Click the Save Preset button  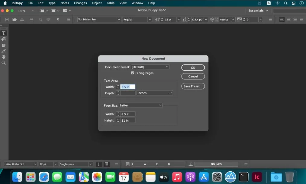(193, 86)
